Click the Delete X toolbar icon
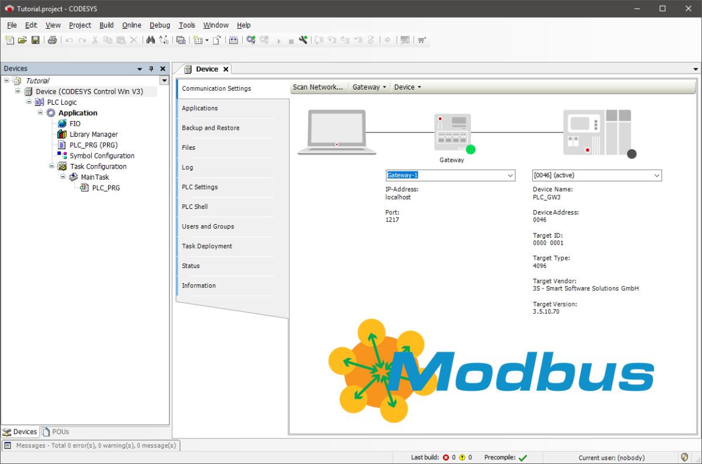The height and width of the screenshot is (464, 702). [x=134, y=40]
